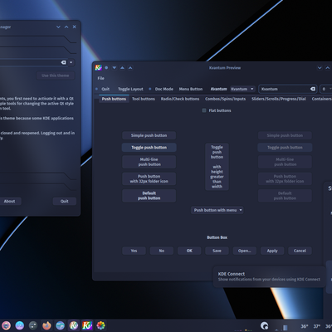Click Quit in the Kvantum Preview toolbar

(x=105, y=89)
